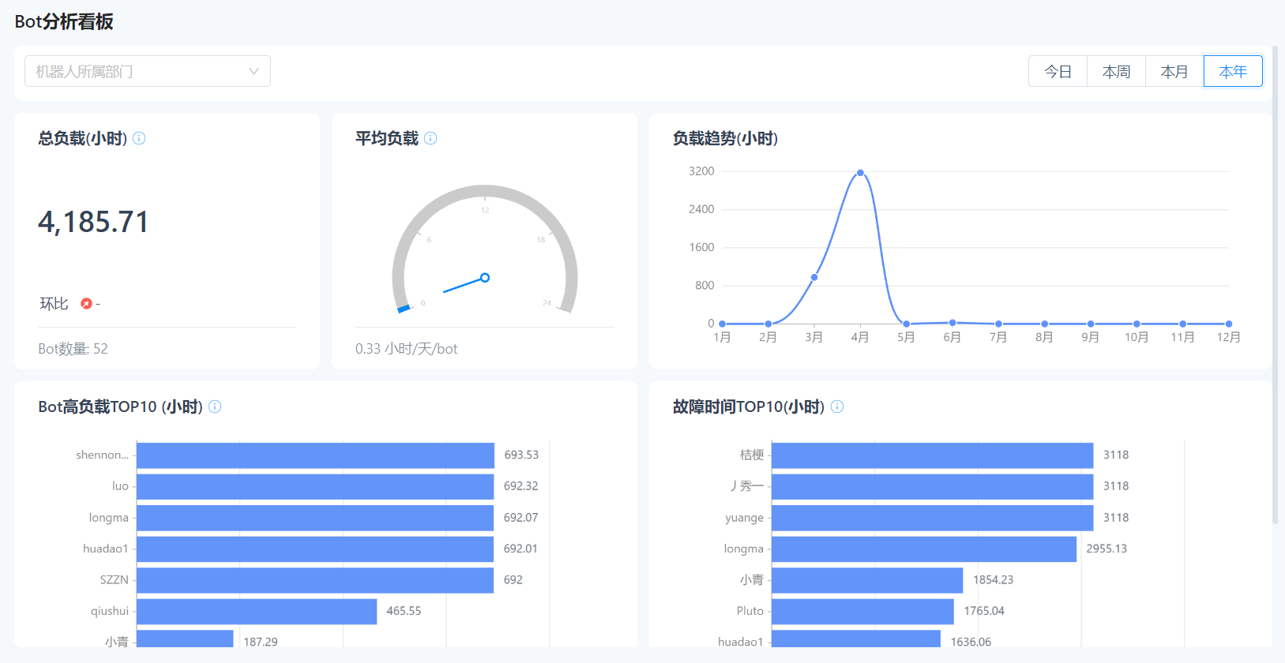Click the vertical page scrollbar
The width and height of the screenshot is (1285, 663).
pos(1275,284)
